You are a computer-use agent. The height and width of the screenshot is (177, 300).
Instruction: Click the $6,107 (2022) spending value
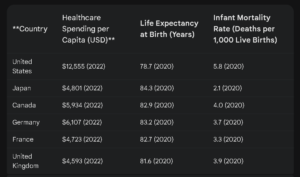click(x=82, y=122)
